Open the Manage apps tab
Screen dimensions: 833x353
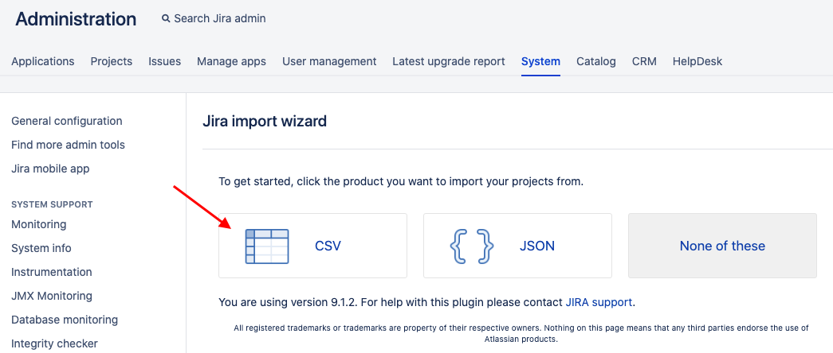[231, 61]
